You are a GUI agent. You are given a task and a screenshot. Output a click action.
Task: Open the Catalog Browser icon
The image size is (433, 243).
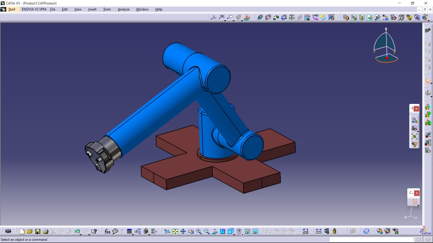pyautogui.click(x=366, y=231)
